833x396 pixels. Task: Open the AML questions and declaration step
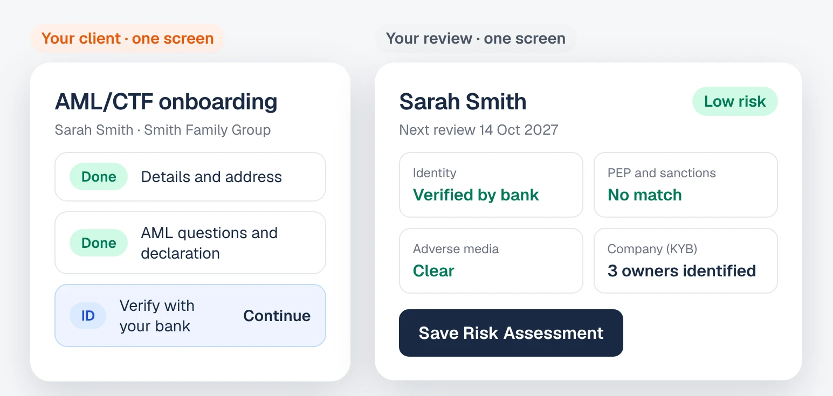click(190, 242)
